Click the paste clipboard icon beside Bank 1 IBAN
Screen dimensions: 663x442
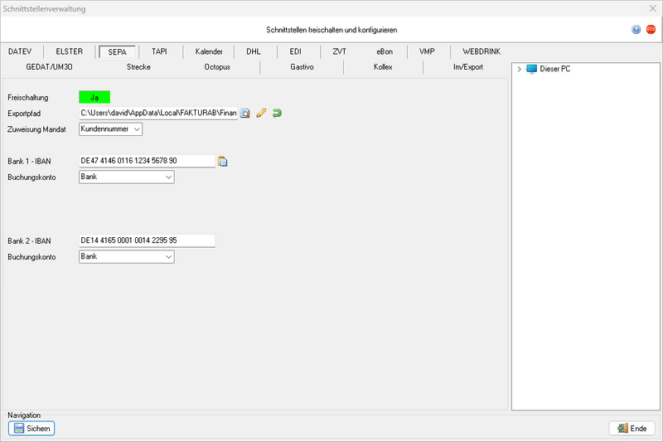pyautogui.click(x=223, y=162)
